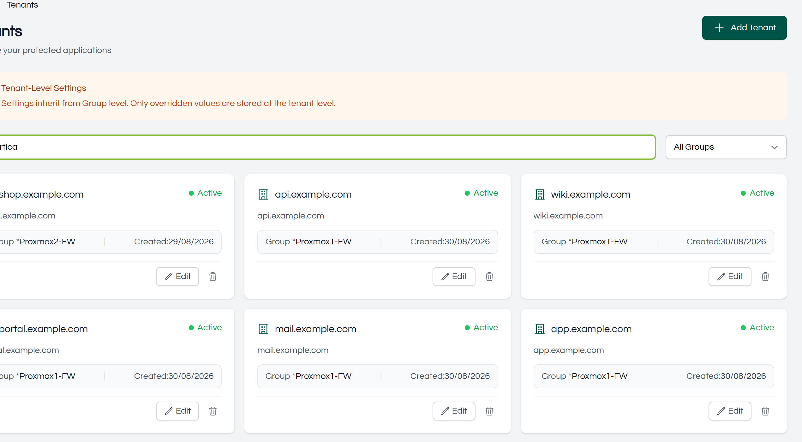Click Proxmox1-FW group on api.example.com card
The width and height of the screenshot is (802, 442).
tap(324, 242)
